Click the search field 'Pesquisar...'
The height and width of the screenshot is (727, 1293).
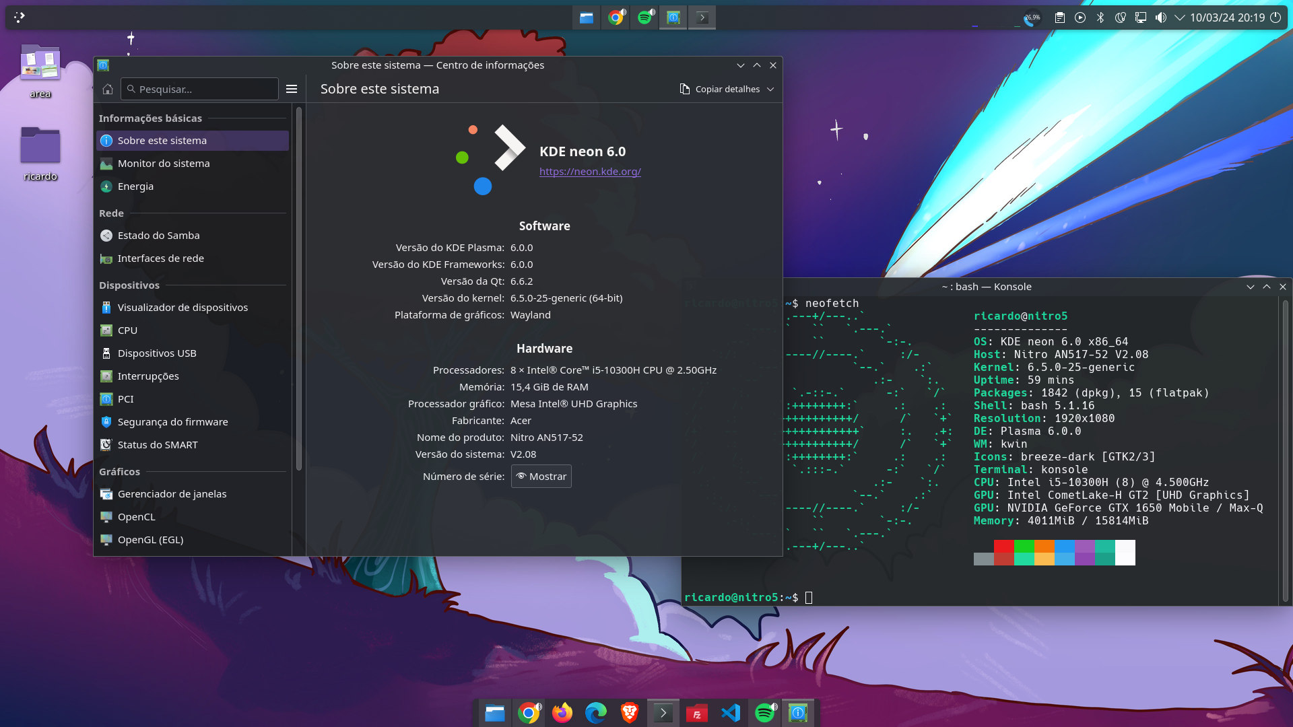[x=199, y=89]
